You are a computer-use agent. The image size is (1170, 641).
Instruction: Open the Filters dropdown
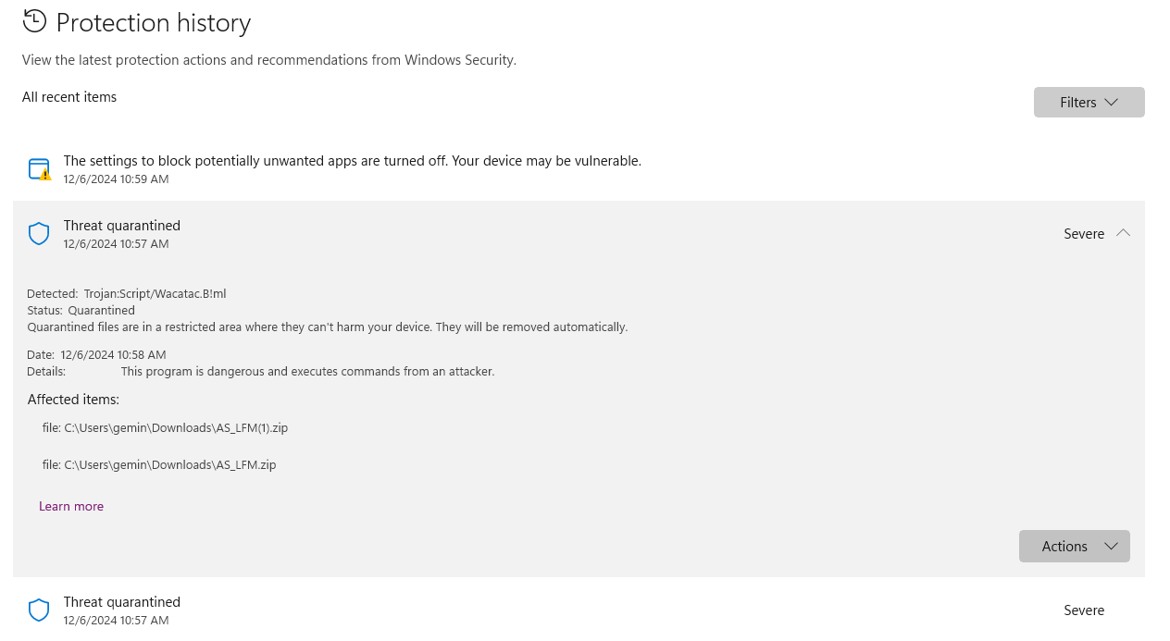click(x=1089, y=102)
